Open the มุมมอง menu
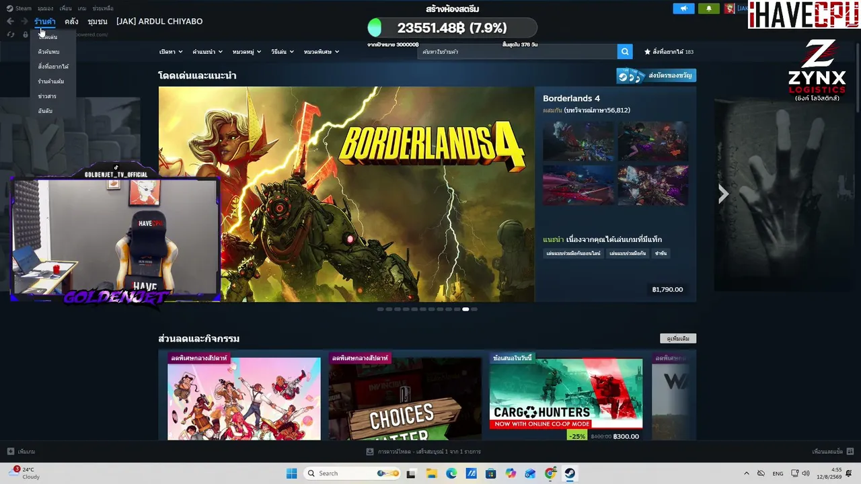Image resolution: width=861 pixels, height=484 pixels. tap(45, 9)
